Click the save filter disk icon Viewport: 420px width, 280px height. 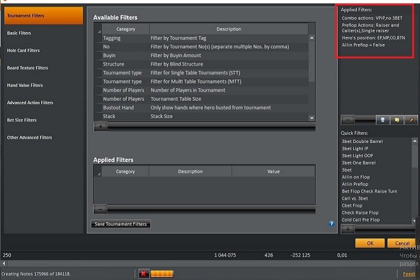point(384,120)
